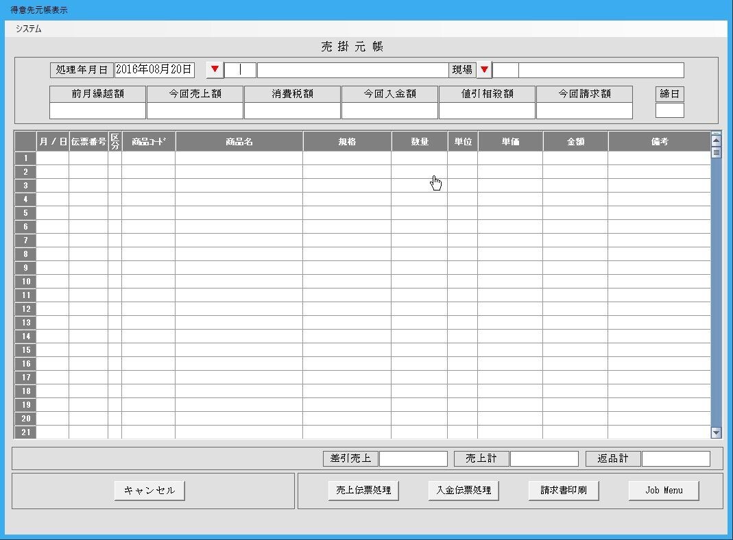Click the 消費税額 value field

292,111
